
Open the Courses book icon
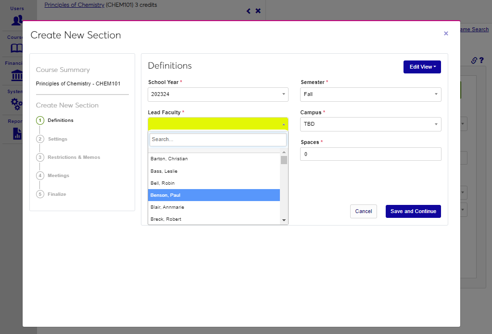tap(17, 48)
